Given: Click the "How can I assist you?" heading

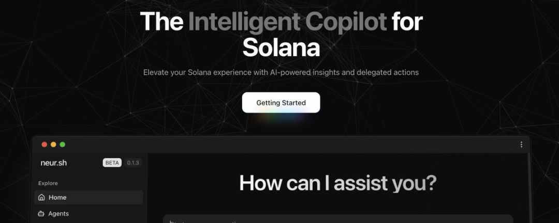Looking at the screenshot, I should pyautogui.click(x=338, y=183).
